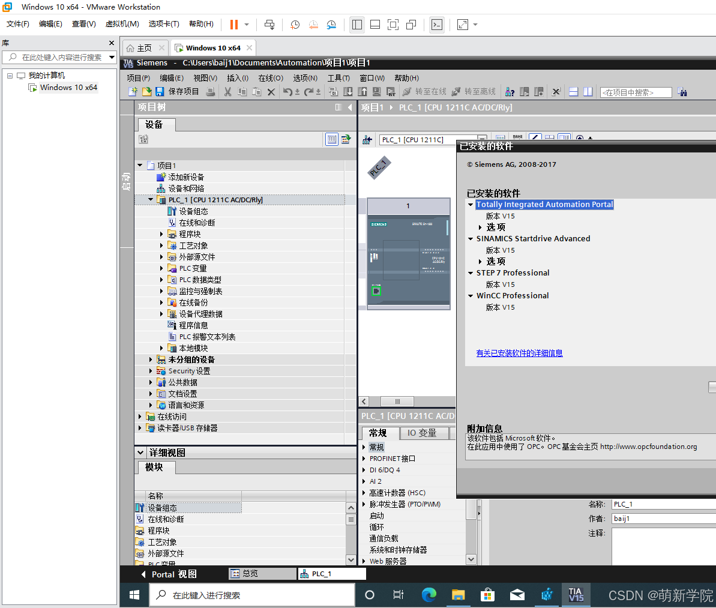This screenshot has height=608, width=716.
Task: Click scroll-down arrow in detail view list
Action: coord(351,559)
